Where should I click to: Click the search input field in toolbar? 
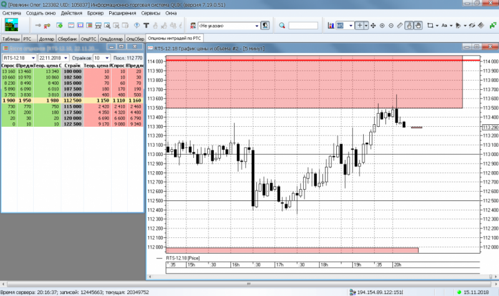click(303, 26)
